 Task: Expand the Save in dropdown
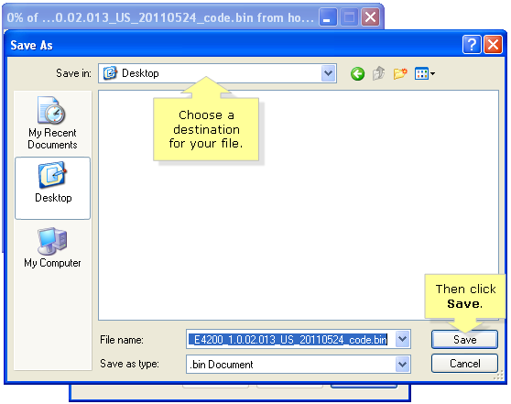pos(329,73)
